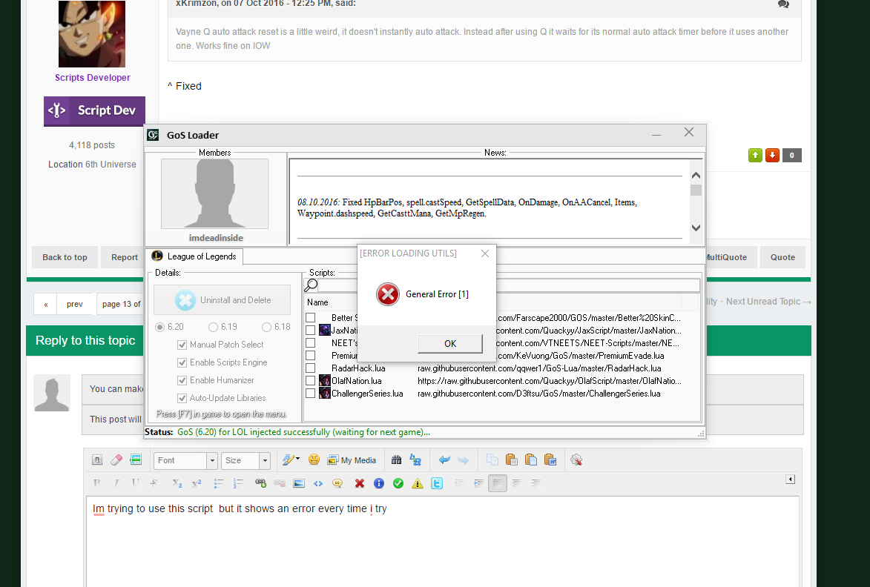
Task: Click the redo arrow in editor
Action: click(463, 460)
